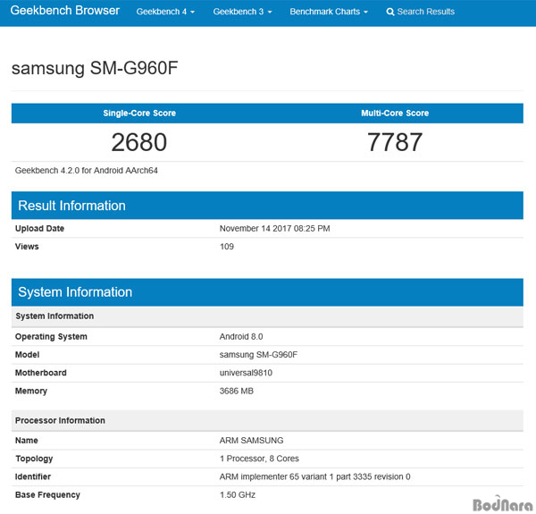
Task: Click the Base Frequency label
Action: 47,495
